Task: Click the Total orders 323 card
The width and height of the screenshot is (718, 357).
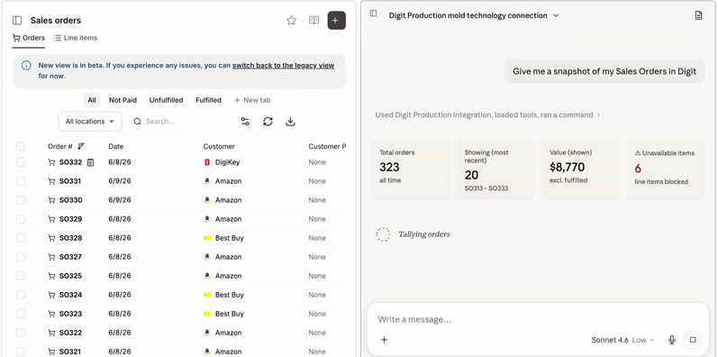Action: [410, 170]
